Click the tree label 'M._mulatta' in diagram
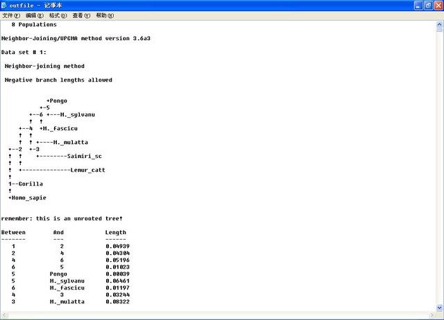Screen dimensions: 444x320 pos(71,143)
